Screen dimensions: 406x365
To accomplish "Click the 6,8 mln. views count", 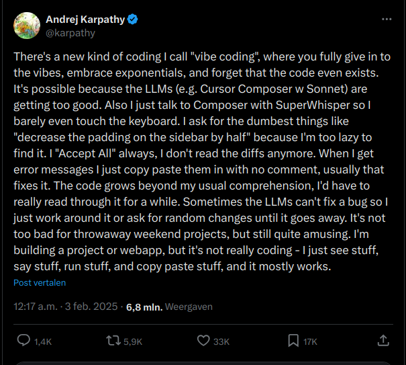I will [x=144, y=307].
